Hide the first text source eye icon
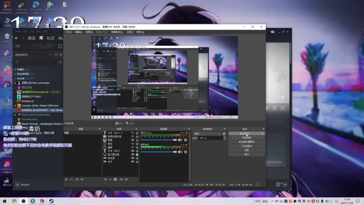 click(x=132, y=133)
